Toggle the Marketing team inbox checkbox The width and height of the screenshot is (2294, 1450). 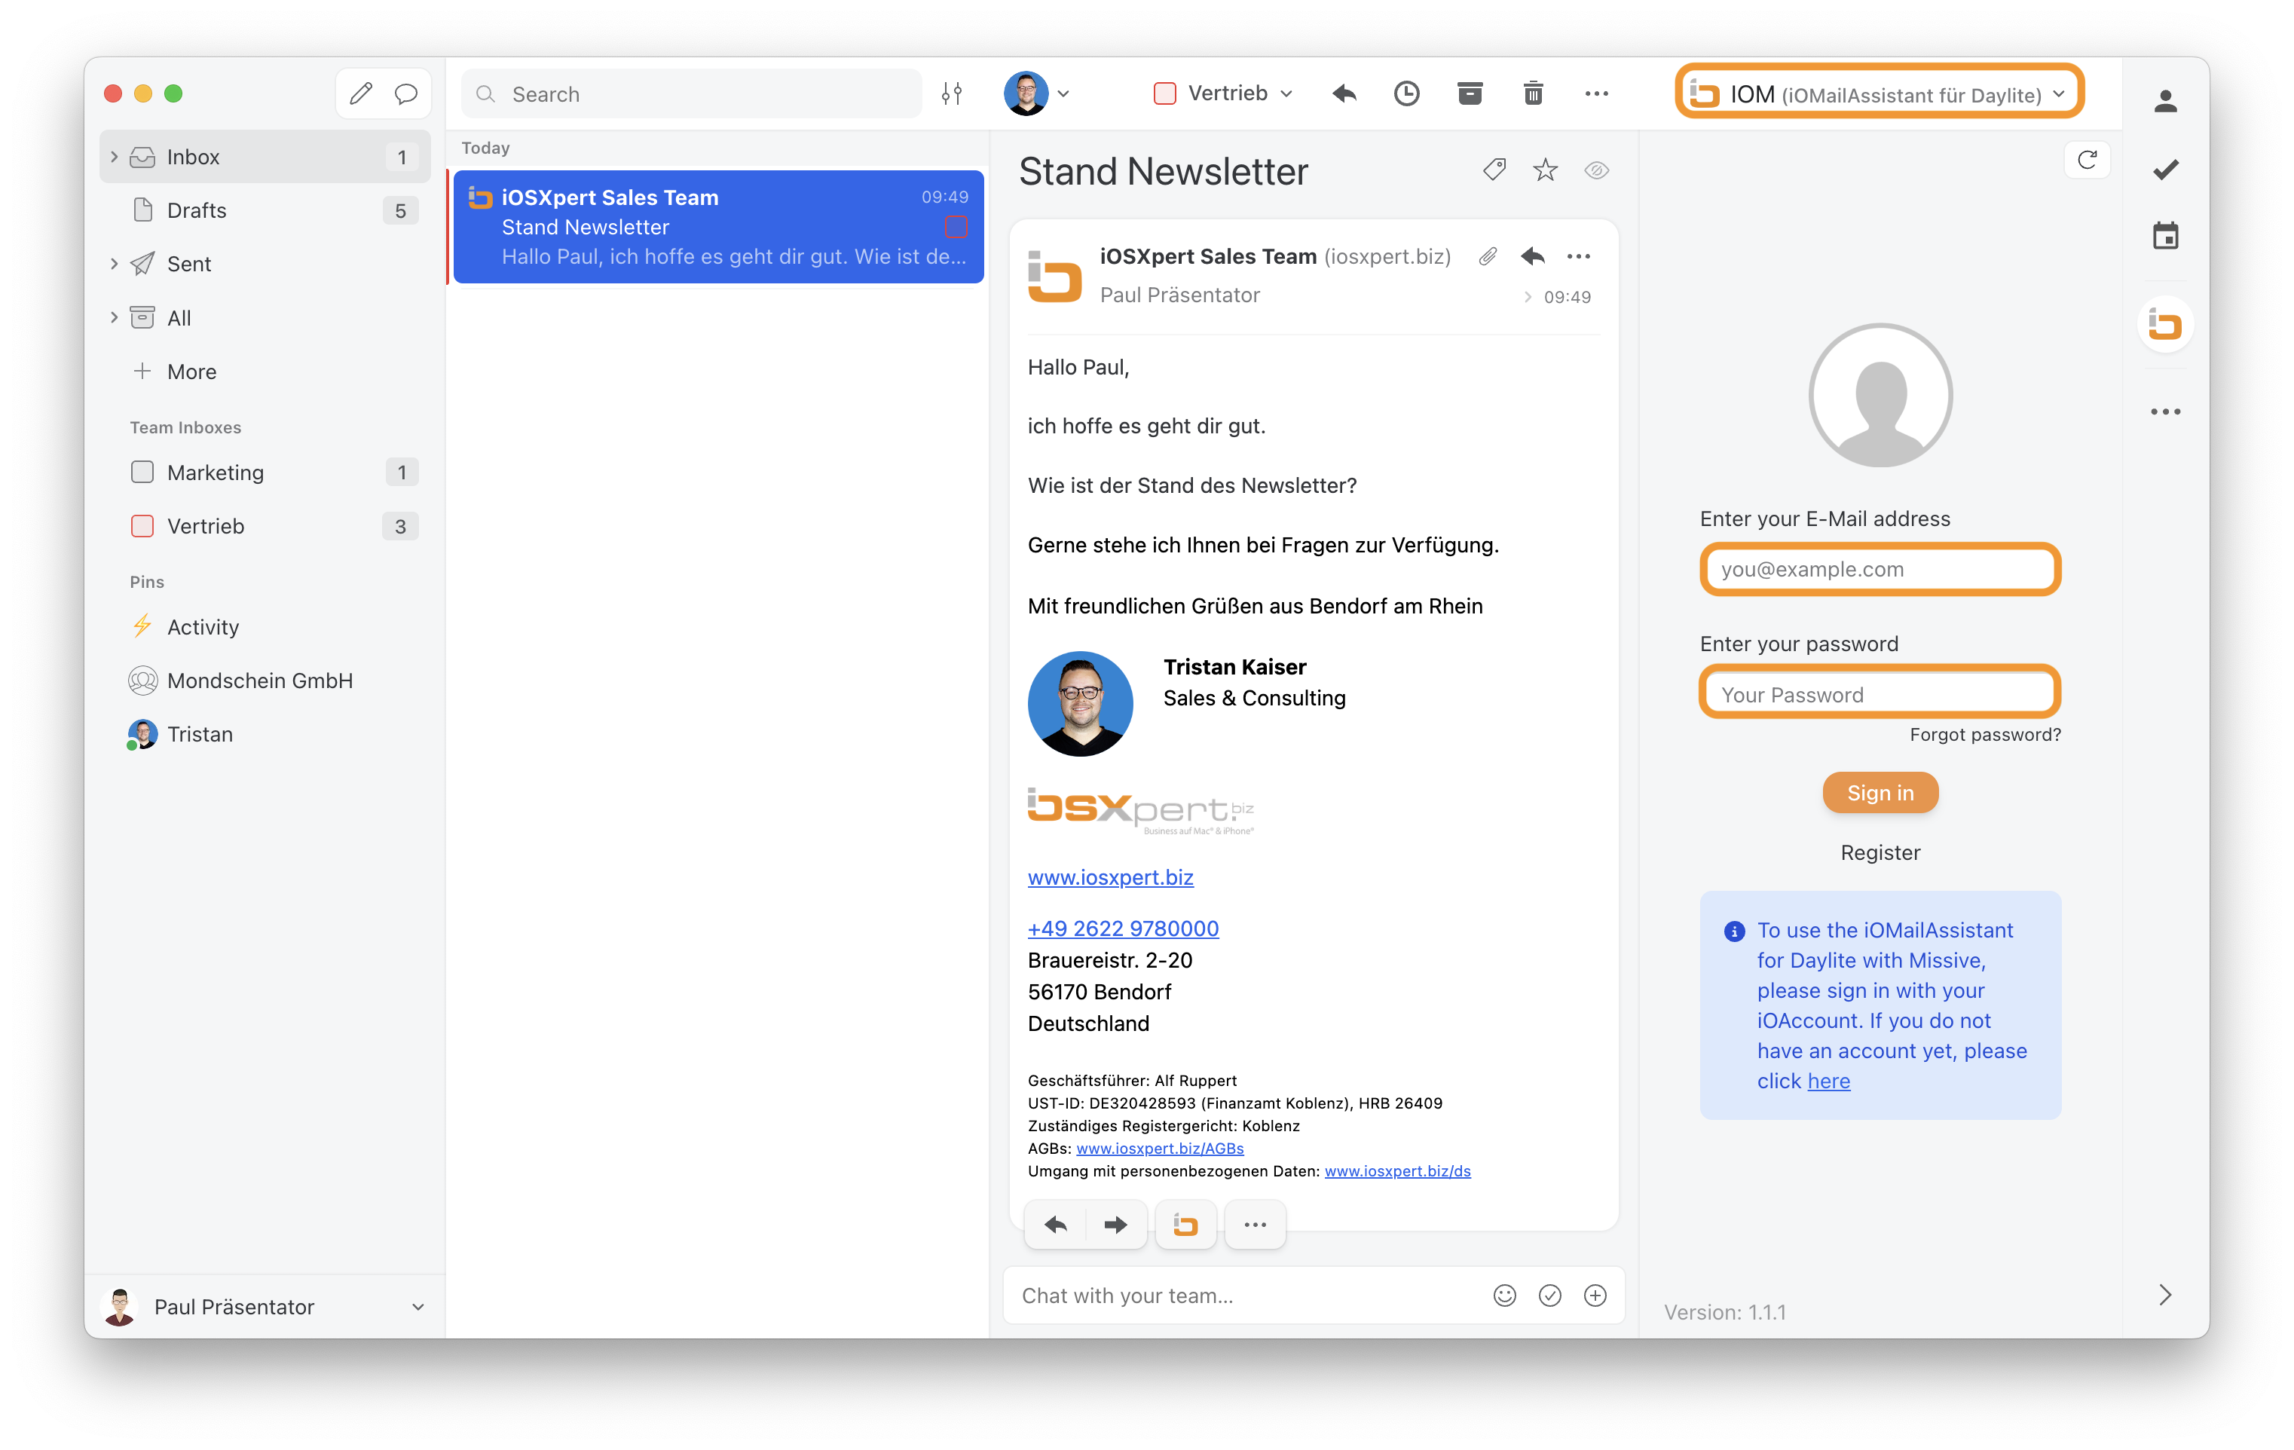(x=142, y=472)
